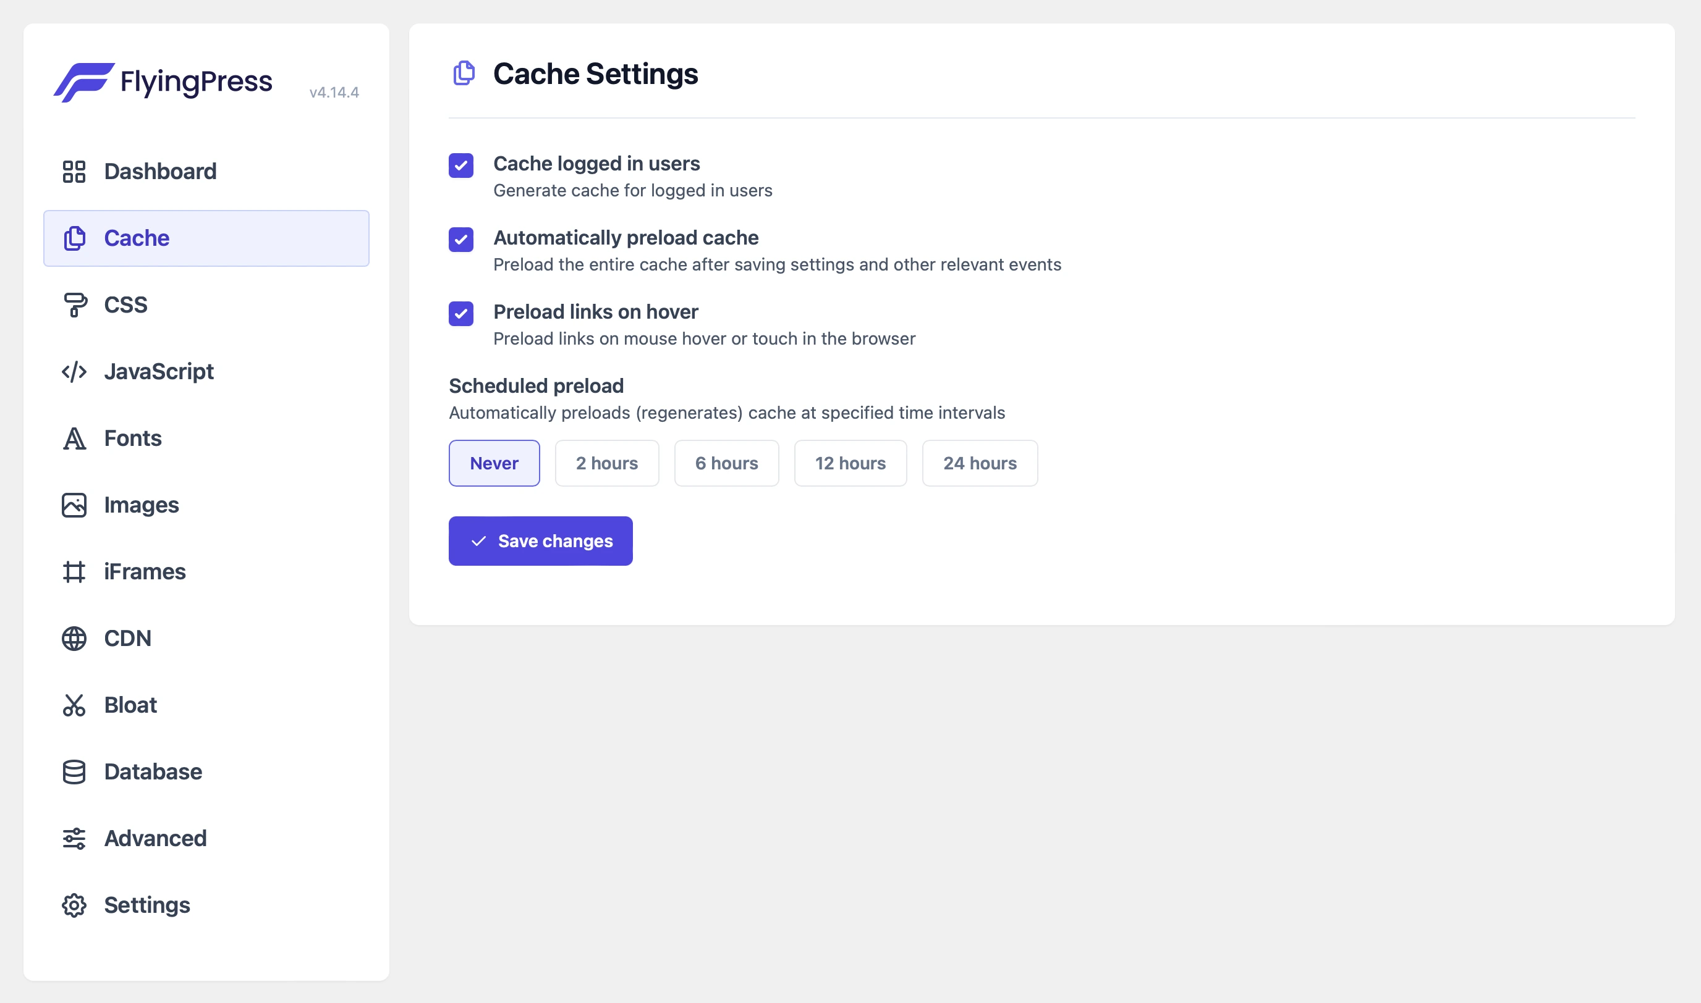Click the Bloat scissors icon
Viewport: 1701px width, 1003px height.
tap(74, 705)
